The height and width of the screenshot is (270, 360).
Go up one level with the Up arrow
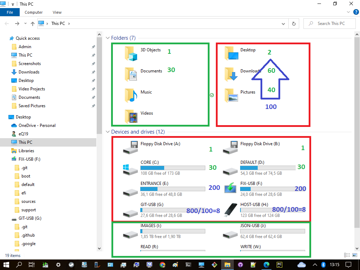tap(33, 24)
